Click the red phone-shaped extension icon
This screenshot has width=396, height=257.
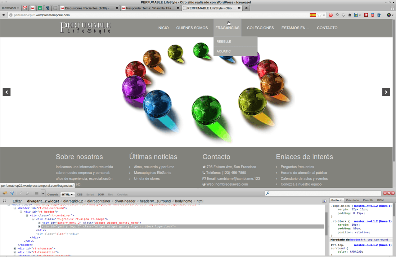pyautogui.click(x=372, y=15)
